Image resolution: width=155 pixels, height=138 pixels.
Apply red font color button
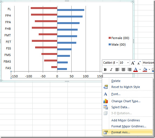click(x=136, y=70)
